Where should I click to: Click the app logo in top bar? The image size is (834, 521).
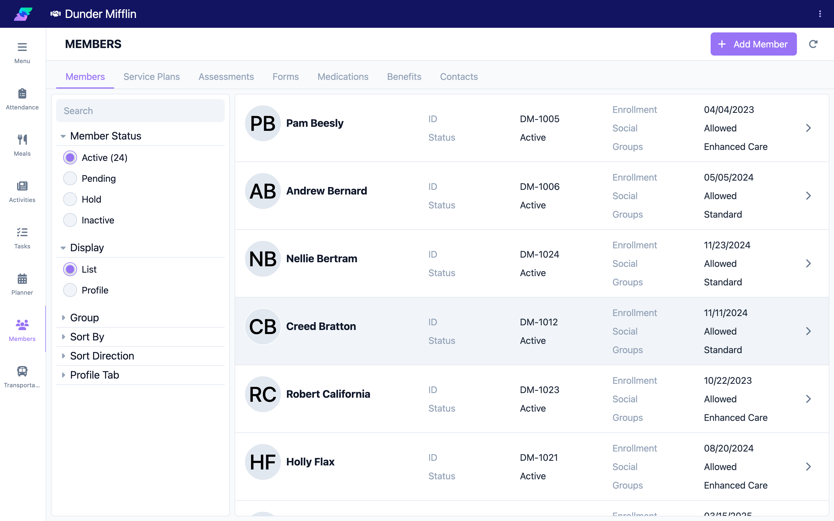click(23, 14)
